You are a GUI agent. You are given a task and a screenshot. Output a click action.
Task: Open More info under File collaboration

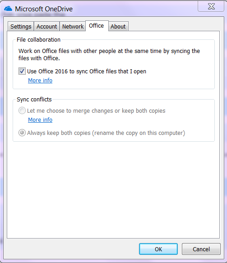tap(40, 81)
